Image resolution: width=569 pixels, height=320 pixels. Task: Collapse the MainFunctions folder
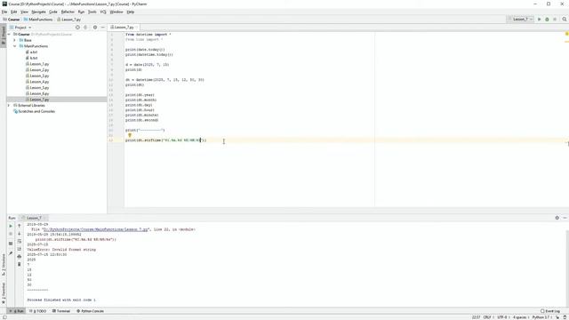tap(15, 46)
